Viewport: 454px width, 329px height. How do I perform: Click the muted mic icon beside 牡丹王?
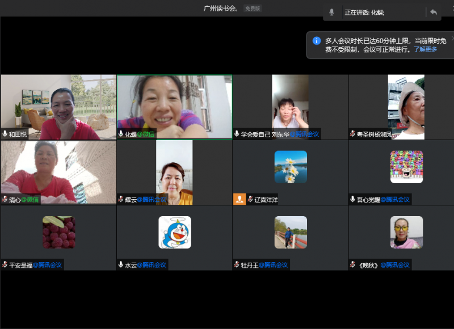(236, 264)
